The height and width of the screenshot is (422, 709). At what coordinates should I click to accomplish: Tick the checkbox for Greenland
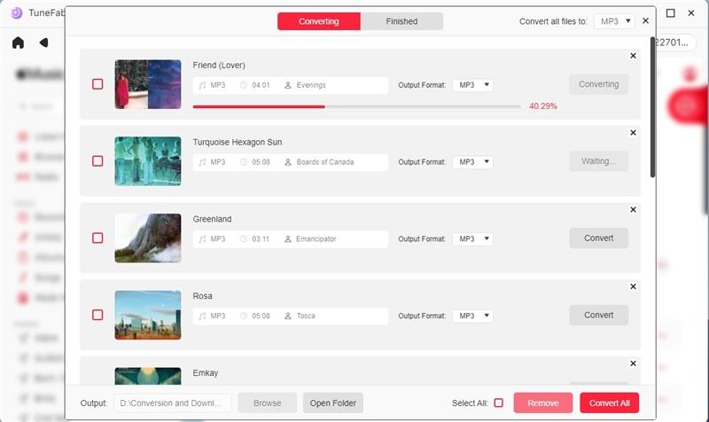pos(97,238)
